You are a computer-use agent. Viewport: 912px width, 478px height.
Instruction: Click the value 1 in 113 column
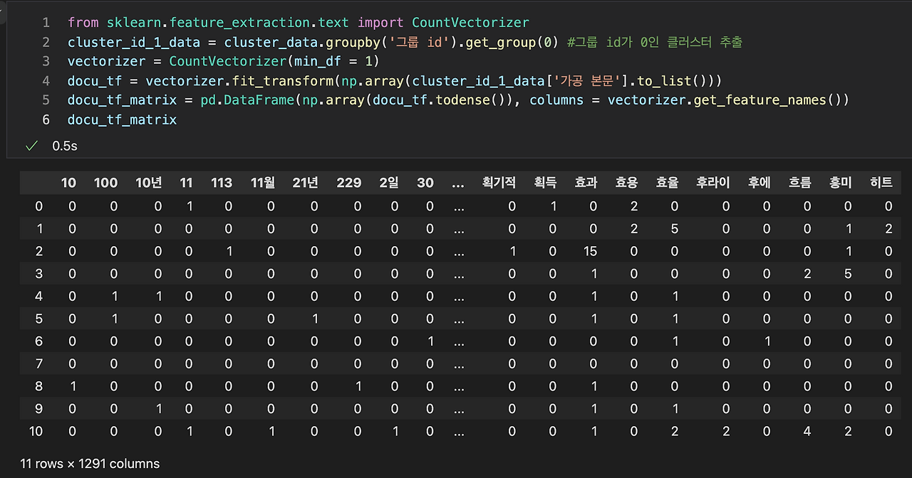point(228,251)
